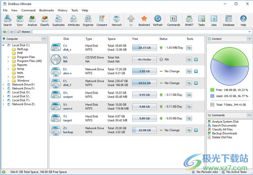Click the status bar green indicator
Image resolution: width=253 pixels, height=175 pixels.
(x=3, y=172)
